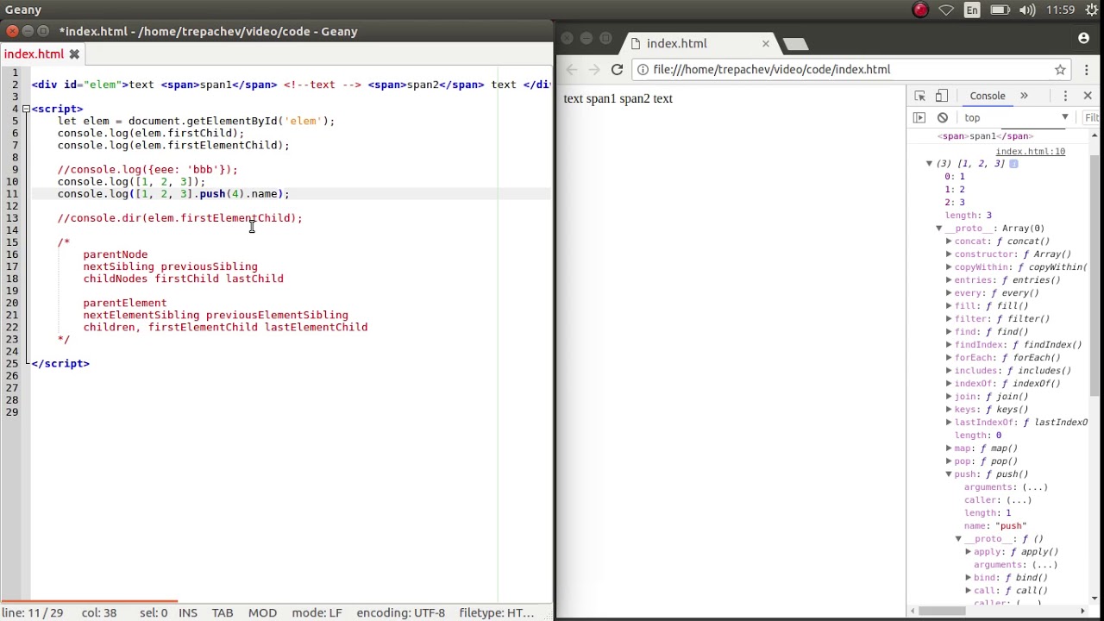Click the Geany status bar line indicator
Image resolution: width=1104 pixels, height=621 pixels.
(x=33, y=613)
